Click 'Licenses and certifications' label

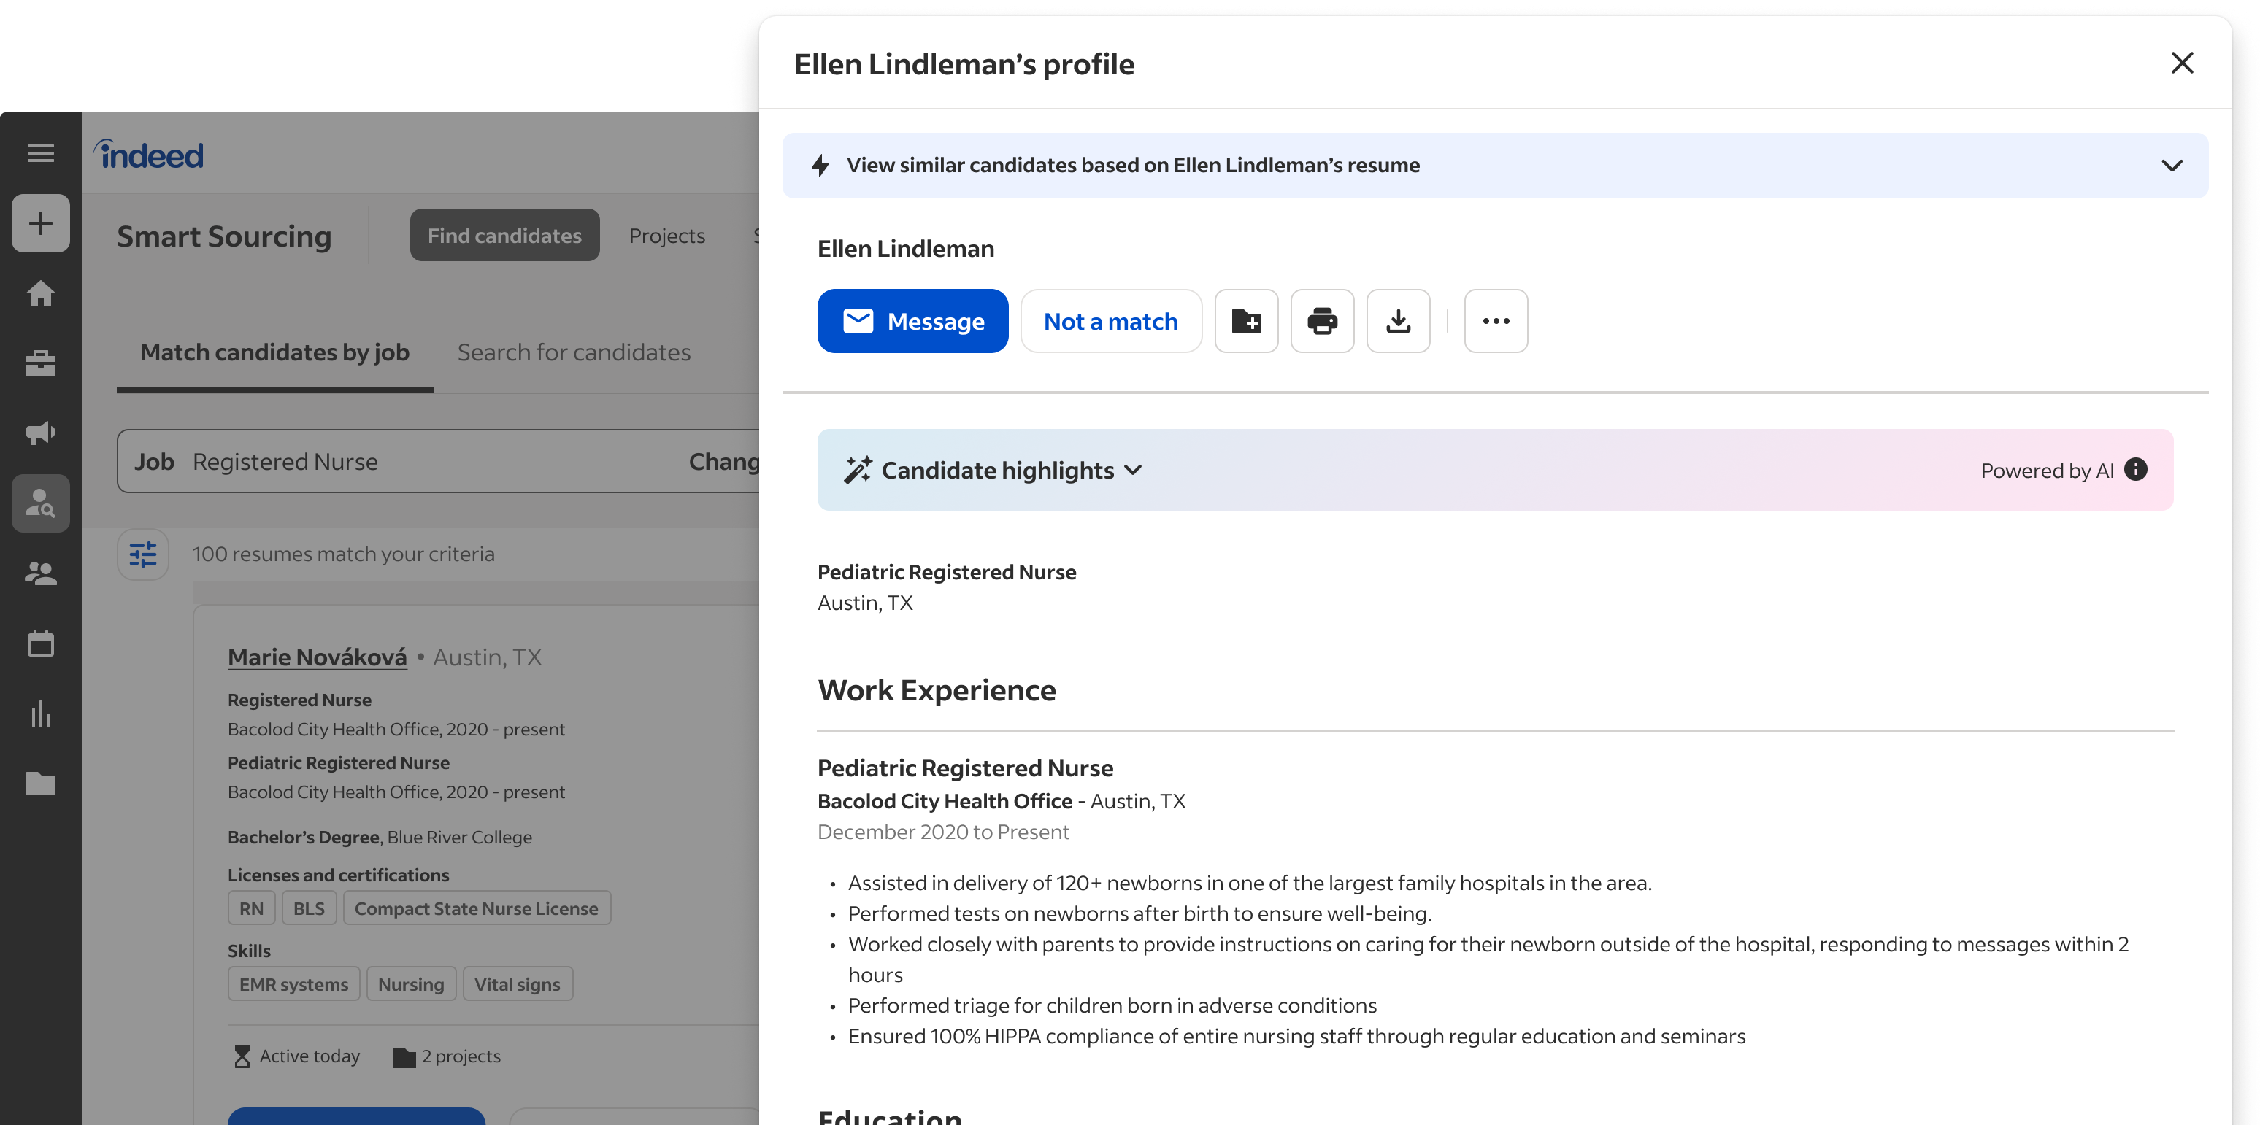click(x=339, y=875)
